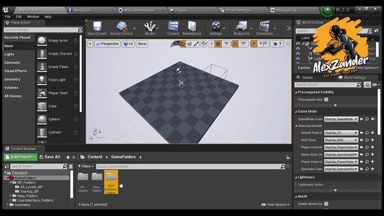Open viewport options dropdown arrow

pos(90,44)
